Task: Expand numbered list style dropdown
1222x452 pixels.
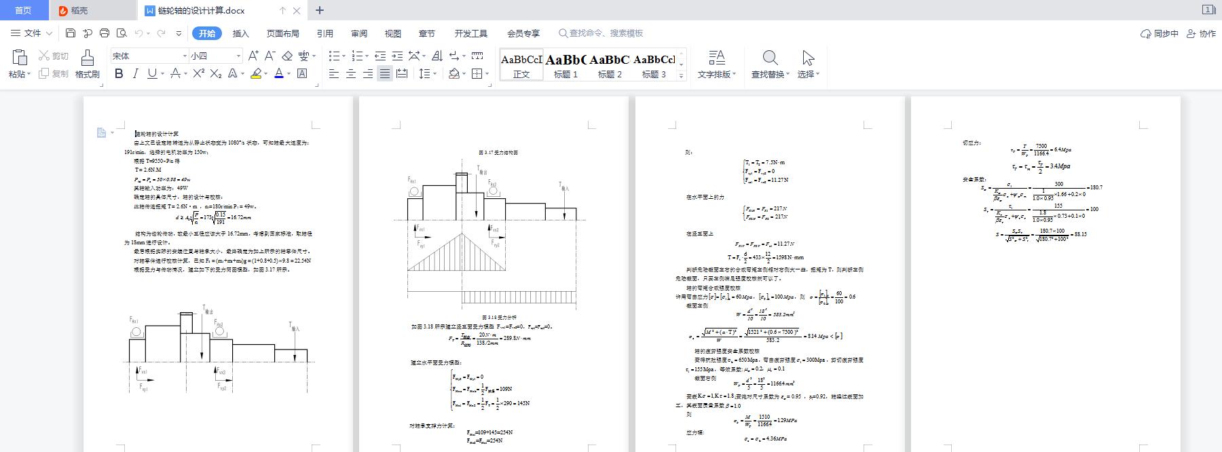Action: pyautogui.click(x=367, y=56)
